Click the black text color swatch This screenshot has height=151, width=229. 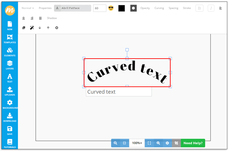121,8
